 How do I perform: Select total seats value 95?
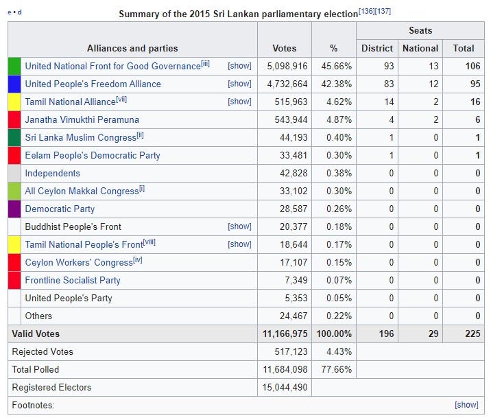(x=475, y=84)
